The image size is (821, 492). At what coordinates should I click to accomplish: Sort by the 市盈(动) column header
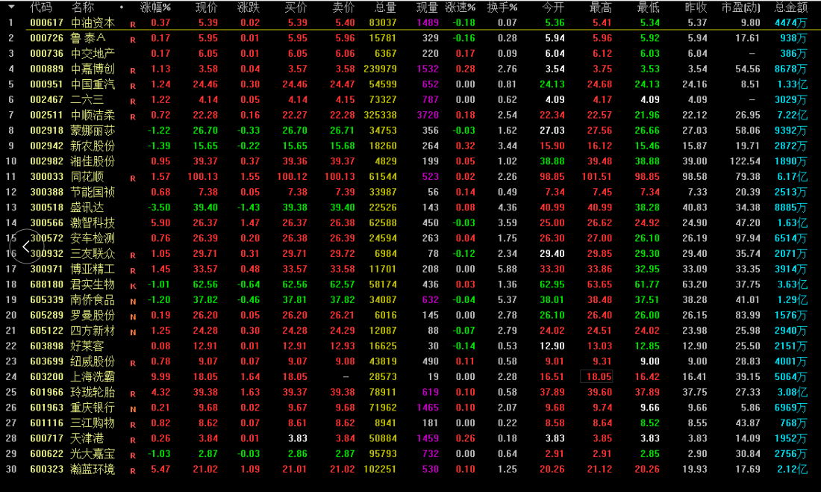tap(741, 7)
